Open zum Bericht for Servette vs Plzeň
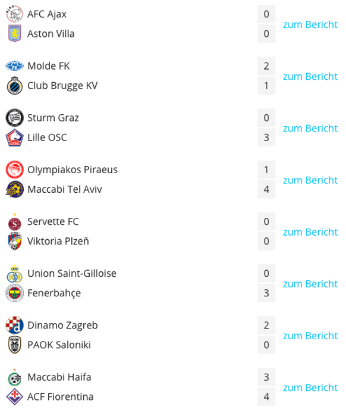Viewport: 346px width, 410px height. click(x=310, y=232)
